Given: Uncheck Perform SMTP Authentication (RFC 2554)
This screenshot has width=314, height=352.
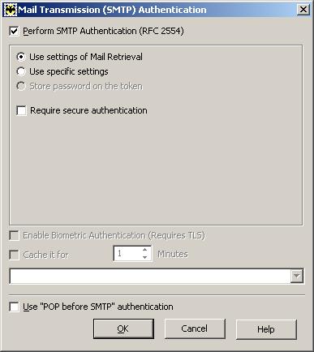Looking at the screenshot, I should (14, 31).
